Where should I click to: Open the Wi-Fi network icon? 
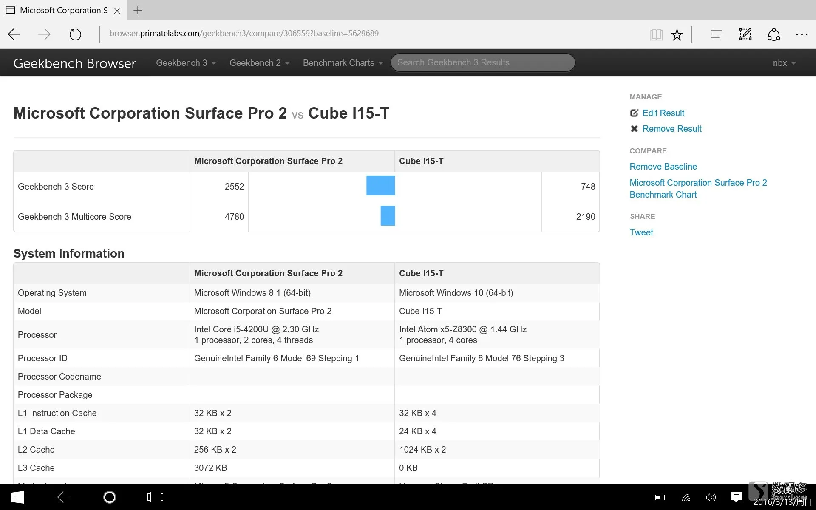pyautogui.click(x=686, y=498)
